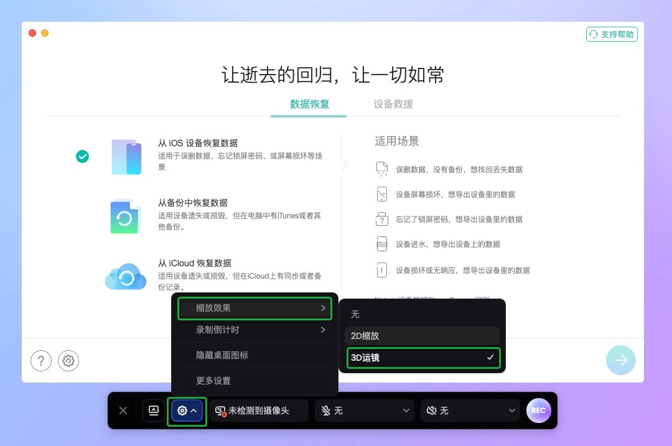
Task: Open the system audio source dropdown
Action: [470, 411]
